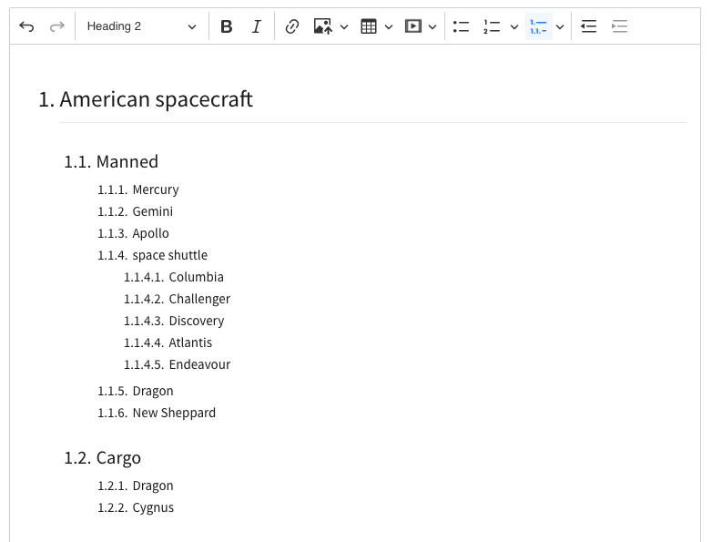Click the Apollo list item
This screenshot has height=542, width=712.
click(x=151, y=233)
